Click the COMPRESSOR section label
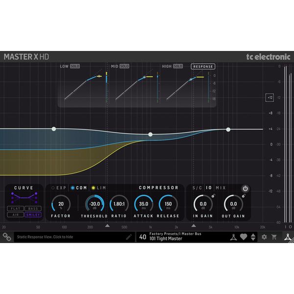The height and width of the screenshot is (294, 294). (x=158, y=188)
